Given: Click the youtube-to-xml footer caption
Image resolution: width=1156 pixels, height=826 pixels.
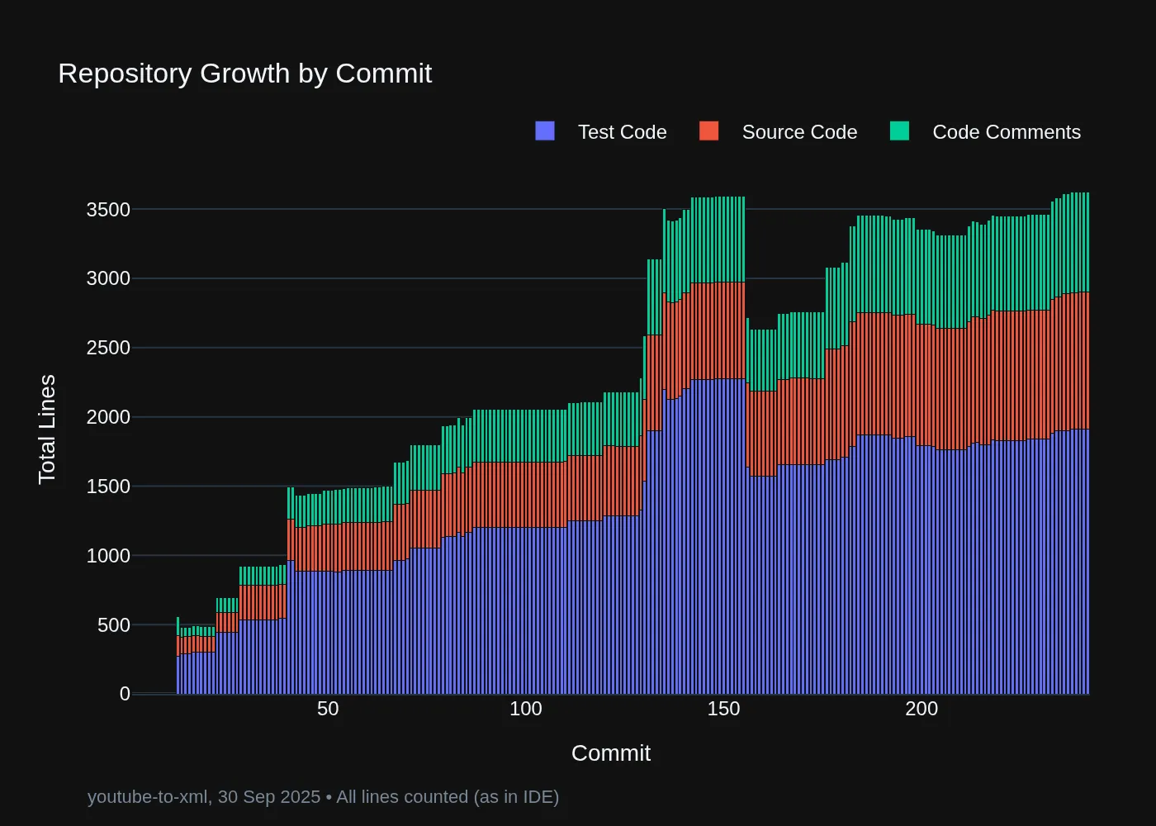Looking at the screenshot, I should click(x=323, y=797).
